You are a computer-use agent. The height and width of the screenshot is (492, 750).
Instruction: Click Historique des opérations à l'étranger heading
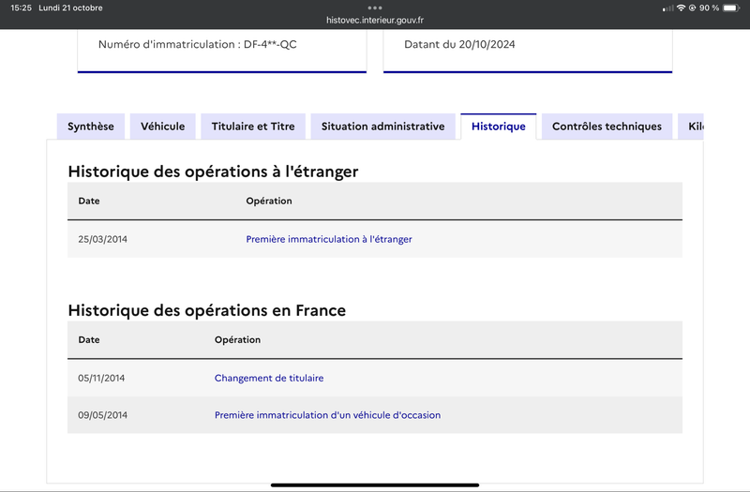pyautogui.click(x=213, y=171)
